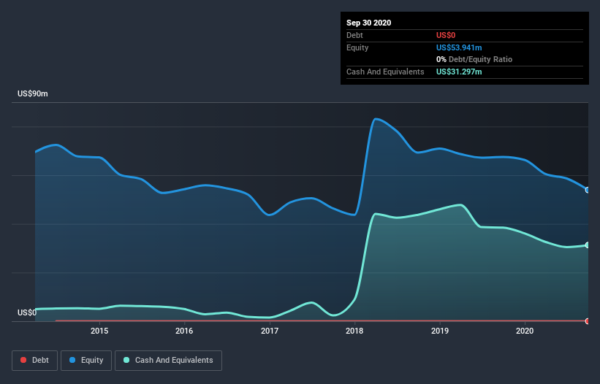The height and width of the screenshot is (384, 600).
Task: Click the US$31.297m cash value
Action: pos(459,72)
